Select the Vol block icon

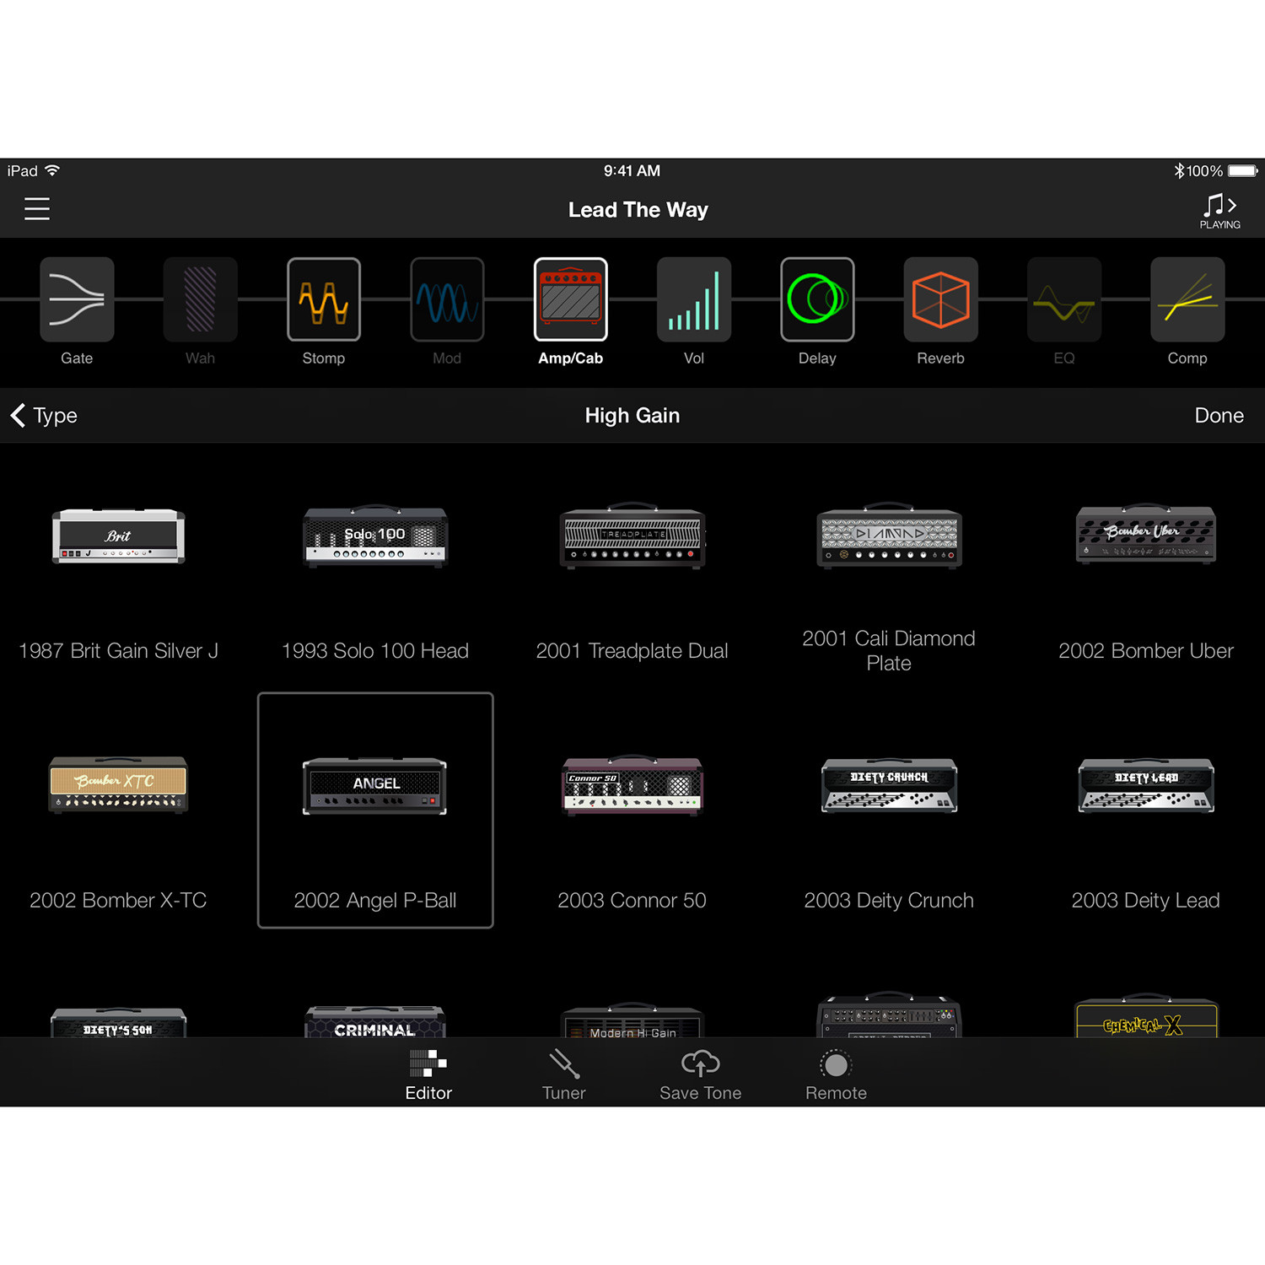693,299
